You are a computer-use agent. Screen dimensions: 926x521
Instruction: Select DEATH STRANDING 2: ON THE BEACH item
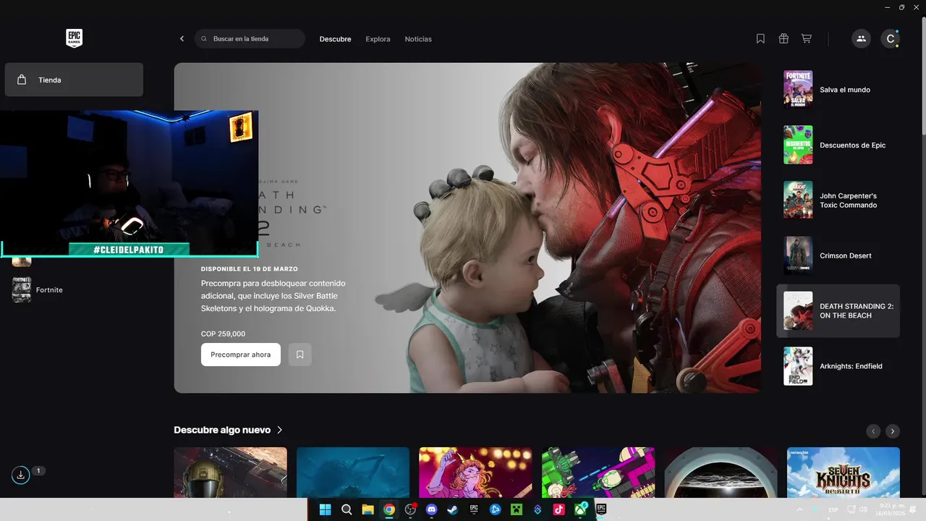838,310
